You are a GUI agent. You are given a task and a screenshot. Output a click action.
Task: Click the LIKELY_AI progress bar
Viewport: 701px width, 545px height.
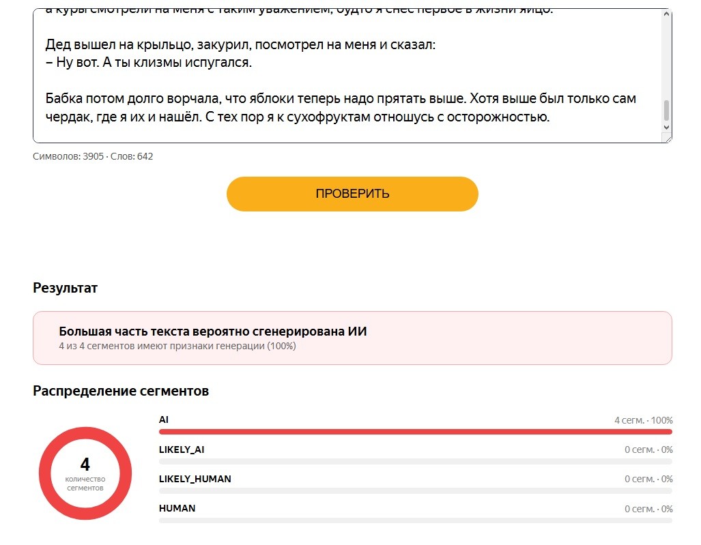415,462
